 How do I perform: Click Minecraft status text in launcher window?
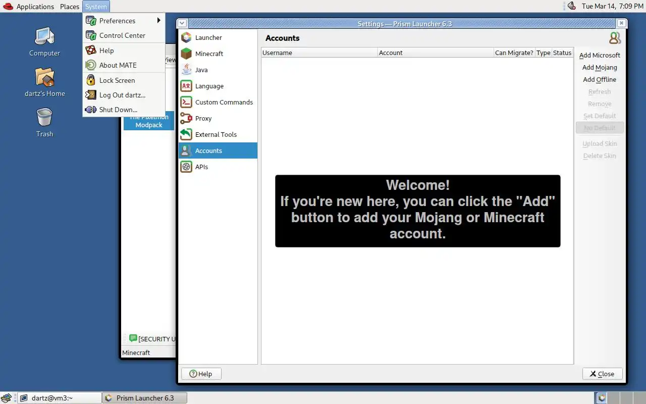tap(136, 352)
